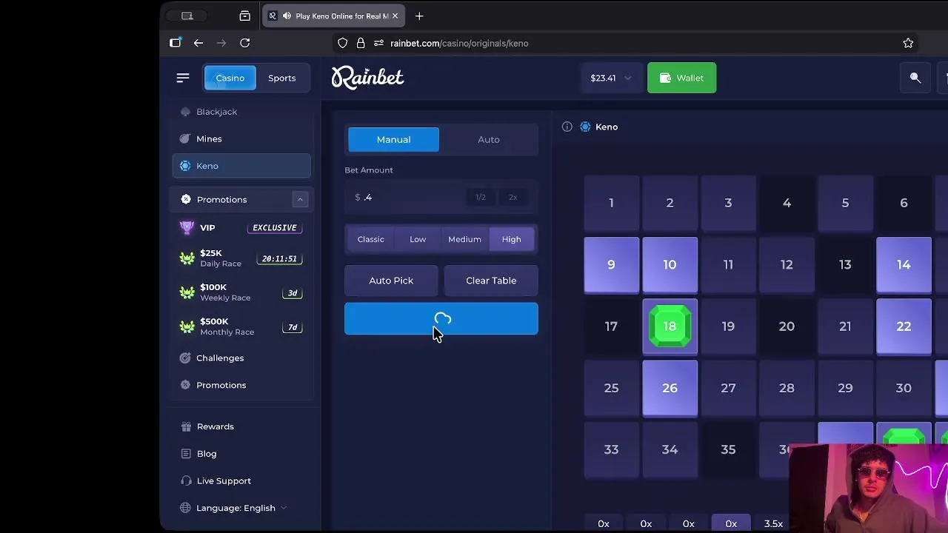Viewport: 948px width, 533px height.
Task: Open the hamburger menu icon
Action: tap(183, 78)
